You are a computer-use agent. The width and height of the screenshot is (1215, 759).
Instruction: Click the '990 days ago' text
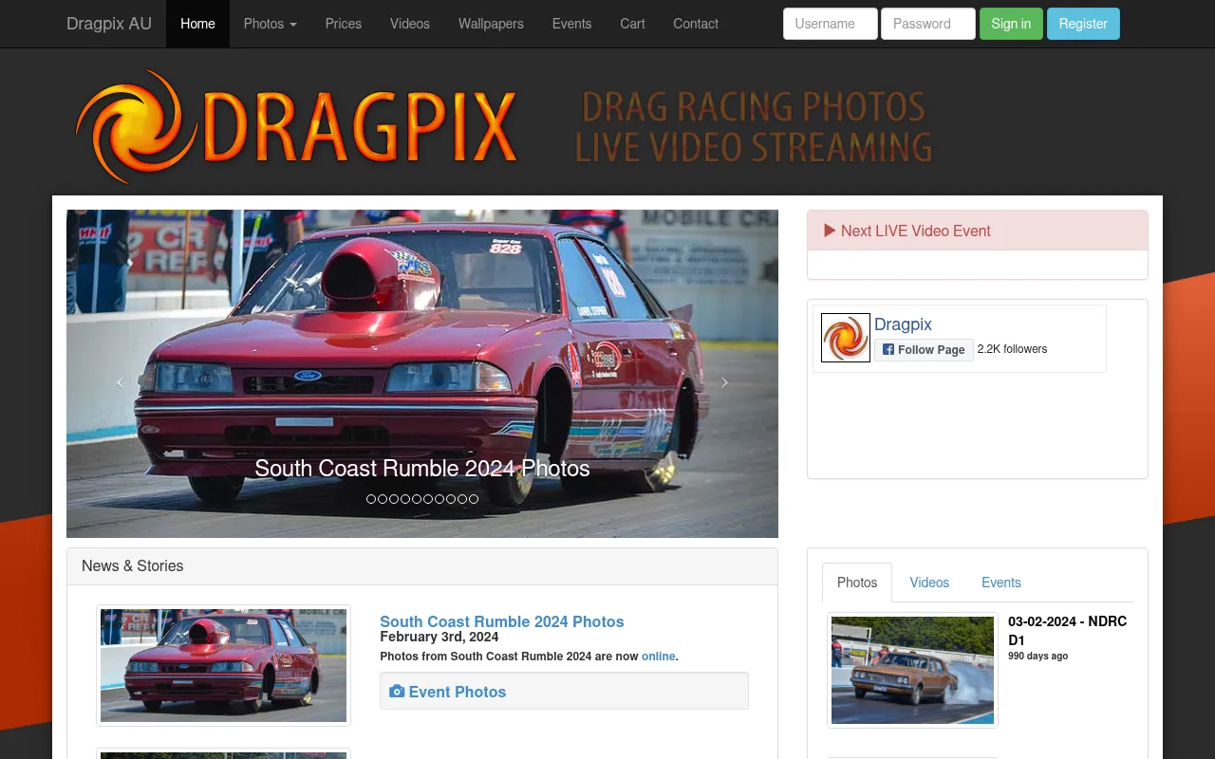tap(1037, 656)
